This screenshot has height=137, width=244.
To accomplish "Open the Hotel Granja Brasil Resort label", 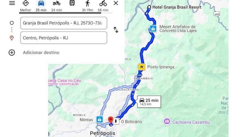I will click(177, 7).
